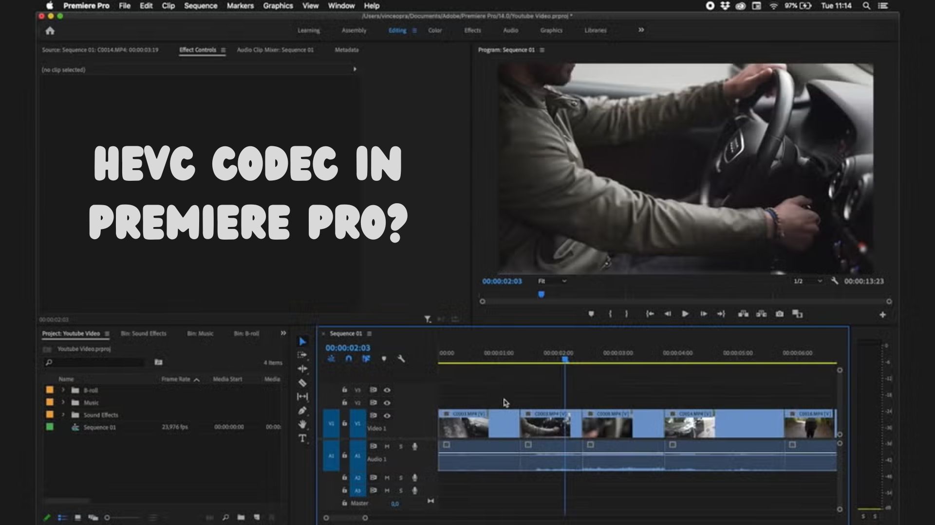Open the Sequence menu
Screen dimensions: 935x525
coord(201,6)
